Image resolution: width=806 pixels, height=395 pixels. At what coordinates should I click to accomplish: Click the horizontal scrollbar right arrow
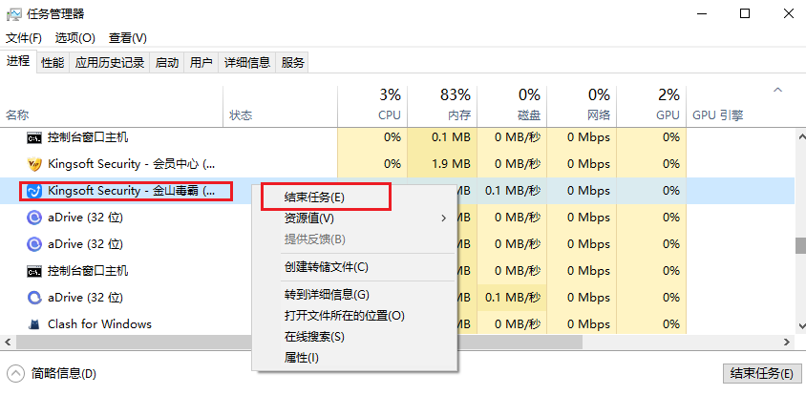point(787,342)
